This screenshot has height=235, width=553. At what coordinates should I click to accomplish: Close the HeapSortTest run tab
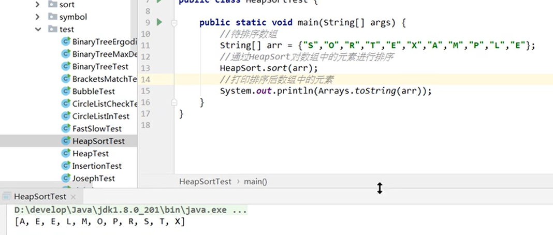pyautogui.click(x=74, y=197)
